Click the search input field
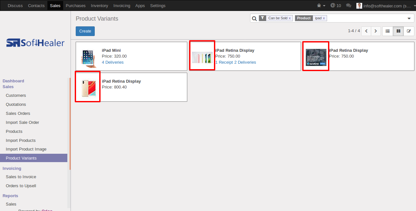The width and height of the screenshot is (416, 211). (x=366, y=18)
